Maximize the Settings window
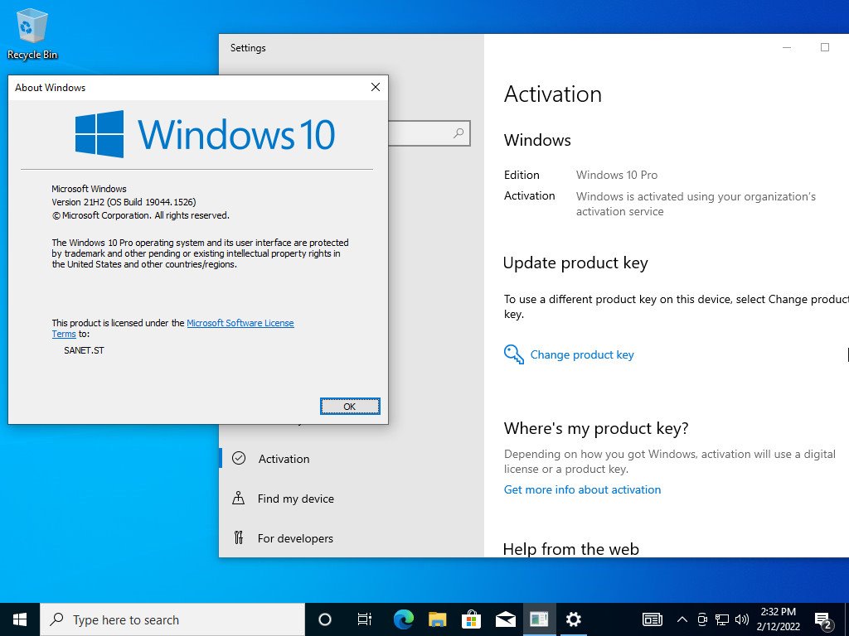849x636 pixels. [x=825, y=47]
